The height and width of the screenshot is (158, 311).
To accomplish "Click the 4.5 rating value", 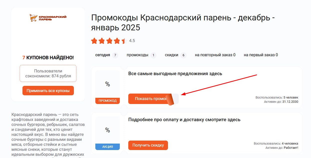I will point(132,41).
